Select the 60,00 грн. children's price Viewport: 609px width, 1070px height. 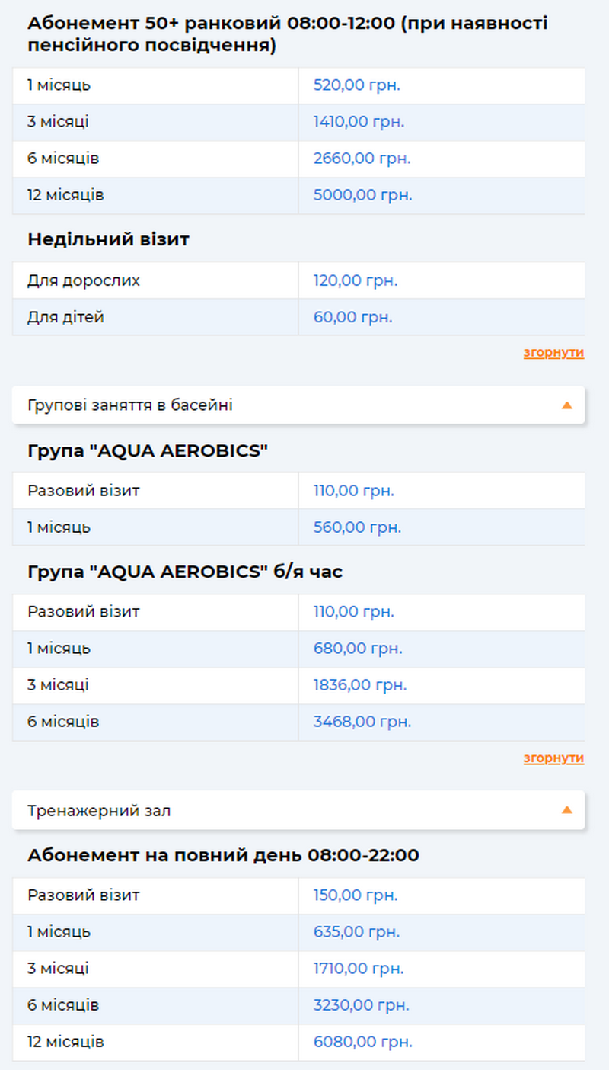pos(352,317)
